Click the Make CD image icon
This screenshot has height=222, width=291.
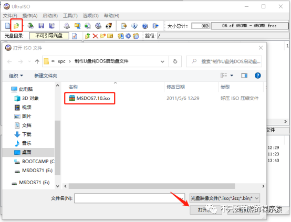pyautogui.click(x=67, y=26)
